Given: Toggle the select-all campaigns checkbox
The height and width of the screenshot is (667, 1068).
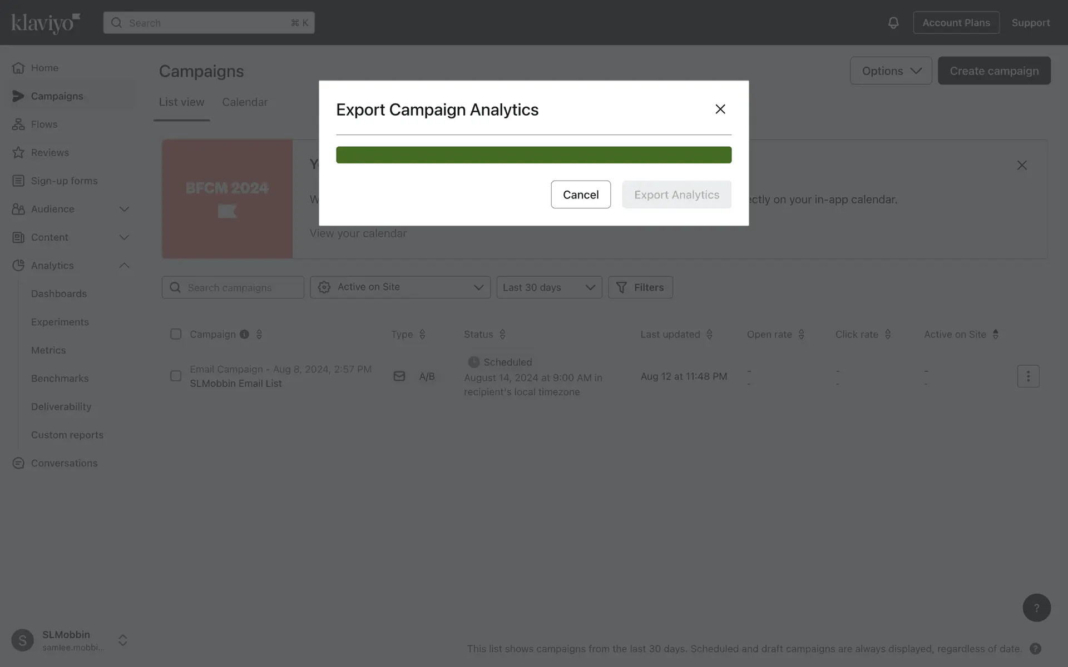Looking at the screenshot, I should click(x=176, y=334).
